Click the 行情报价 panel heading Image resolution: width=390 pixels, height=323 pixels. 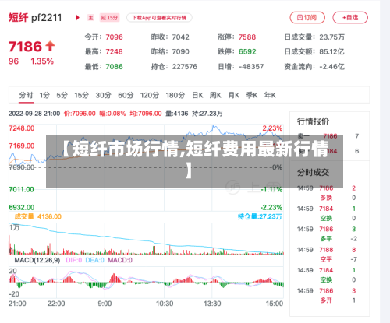(x=313, y=121)
